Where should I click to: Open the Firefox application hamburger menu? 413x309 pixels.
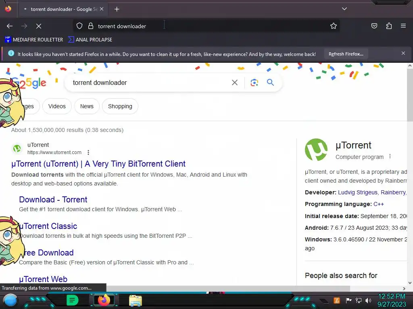click(x=403, y=26)
